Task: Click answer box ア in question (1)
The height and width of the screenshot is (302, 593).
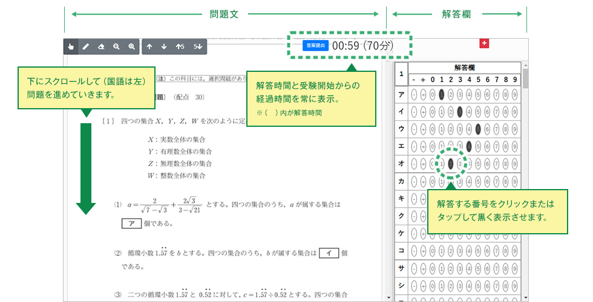Action: tap(131, 223)
